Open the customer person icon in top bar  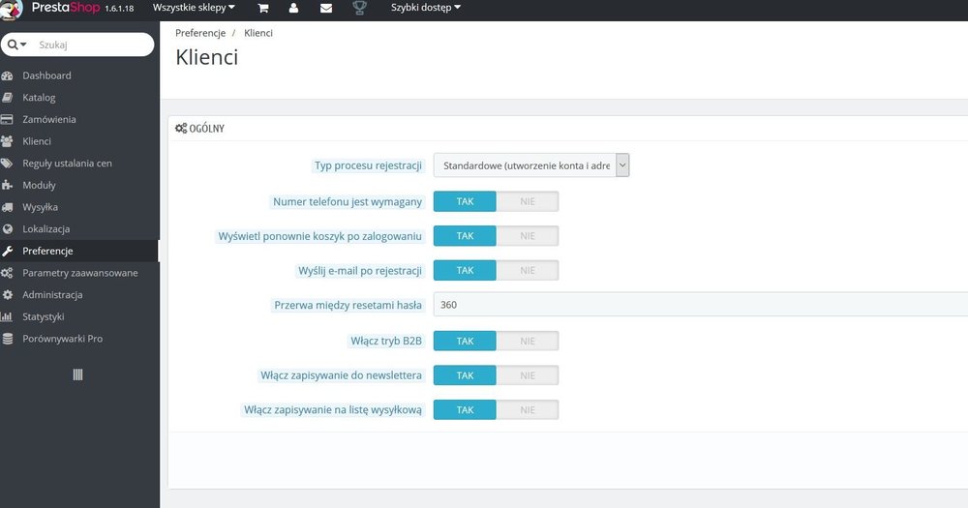coord(294,8)
